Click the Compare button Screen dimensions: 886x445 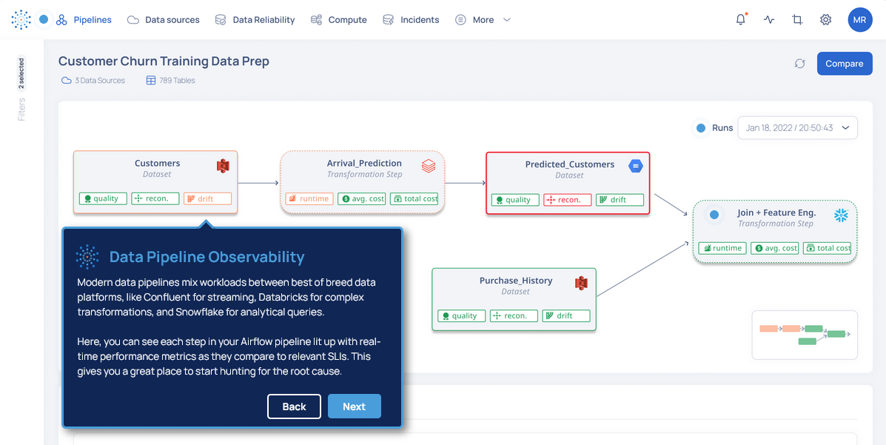tap(845, 64)
